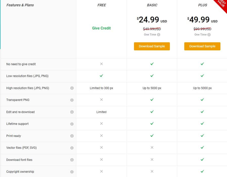
Task: Open the info icon for Edit and re-download
Action: [72, 112]
